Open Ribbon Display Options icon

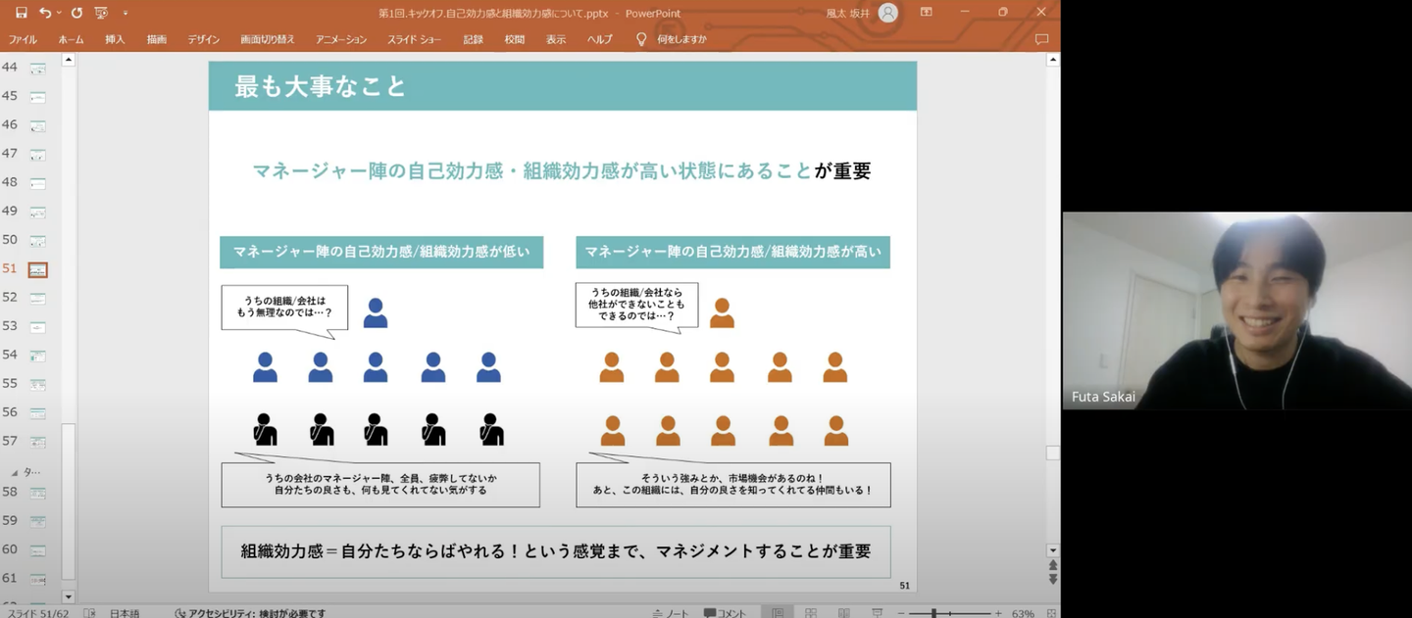point(927,13)
